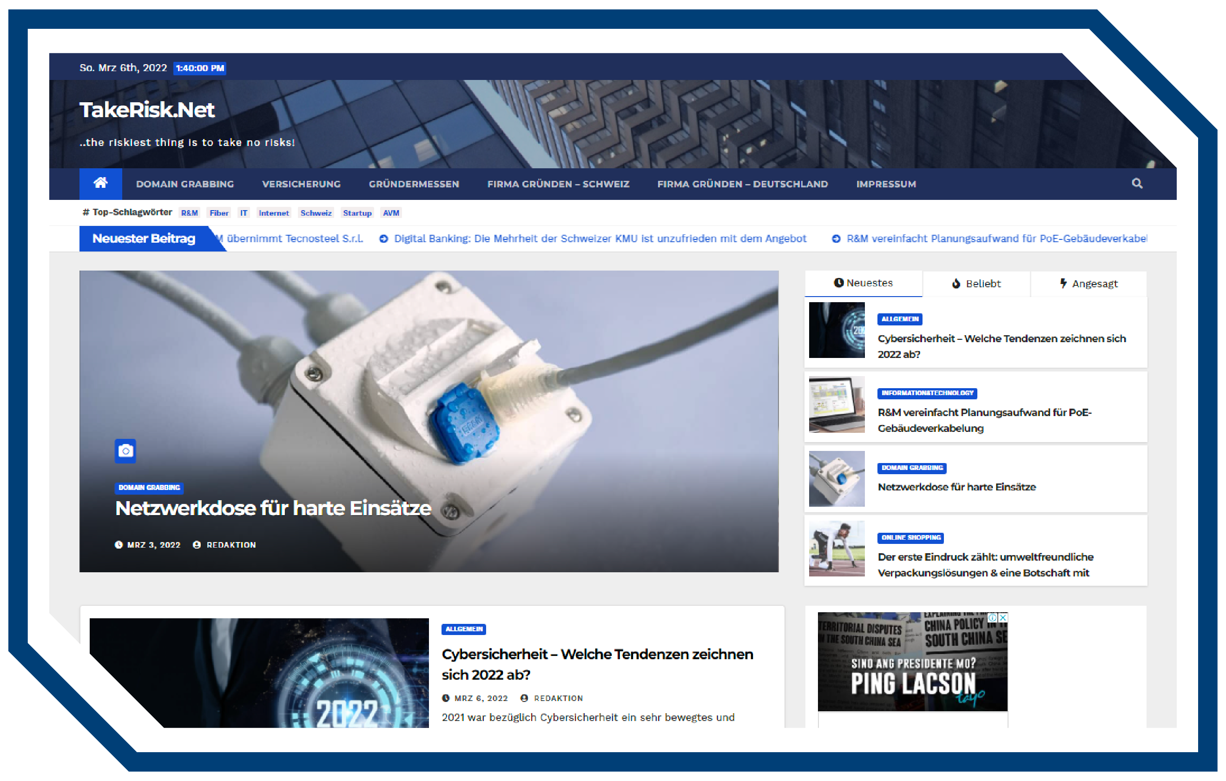This screenshot has height=781, width=1226.
Task: Open sidebar runner thumbnail image
Action: tap(837, 549)
